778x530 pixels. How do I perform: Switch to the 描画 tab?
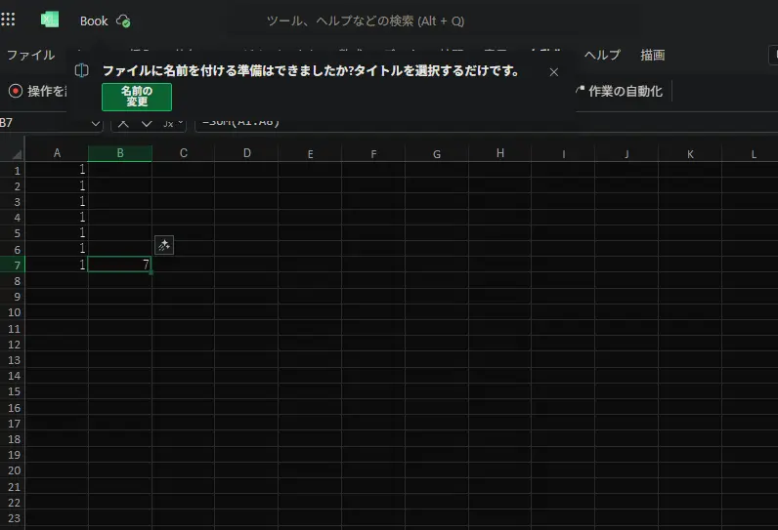[653, 55]
